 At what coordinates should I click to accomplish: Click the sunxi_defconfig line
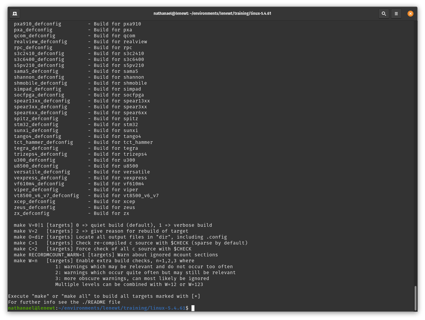pos(36,131)
